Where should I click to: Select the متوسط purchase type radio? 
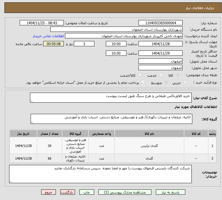coord(166,82)
